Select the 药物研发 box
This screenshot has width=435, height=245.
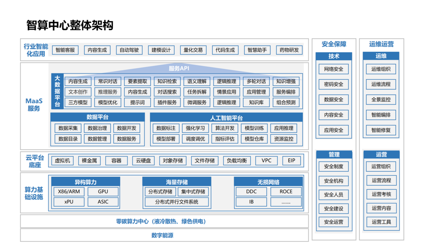point(289,50)
